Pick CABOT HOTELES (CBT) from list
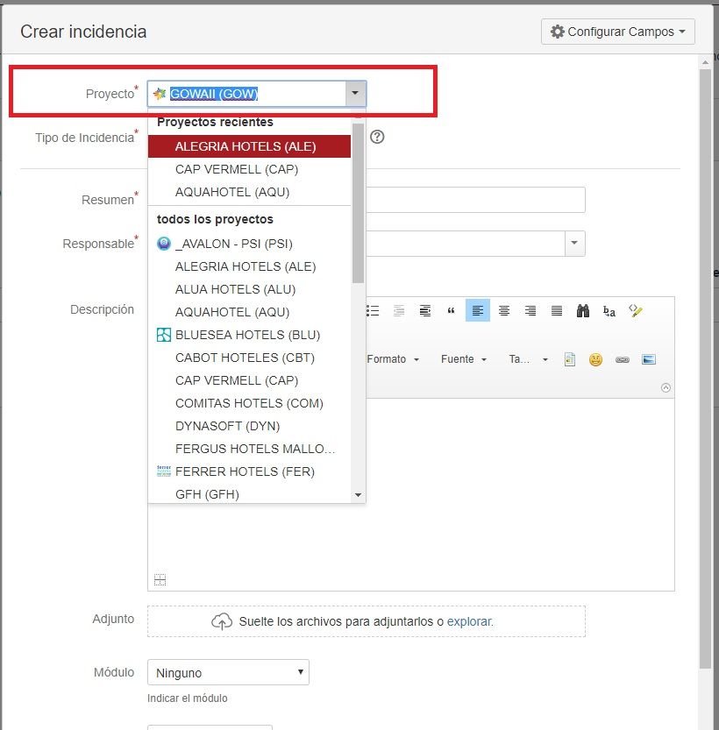 (249, 358)
